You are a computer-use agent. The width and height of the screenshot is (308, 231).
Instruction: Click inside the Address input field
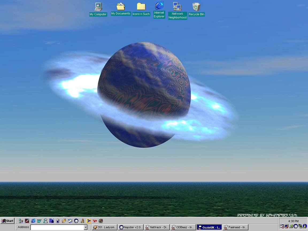pyautogui.click(x=57, y=227)
